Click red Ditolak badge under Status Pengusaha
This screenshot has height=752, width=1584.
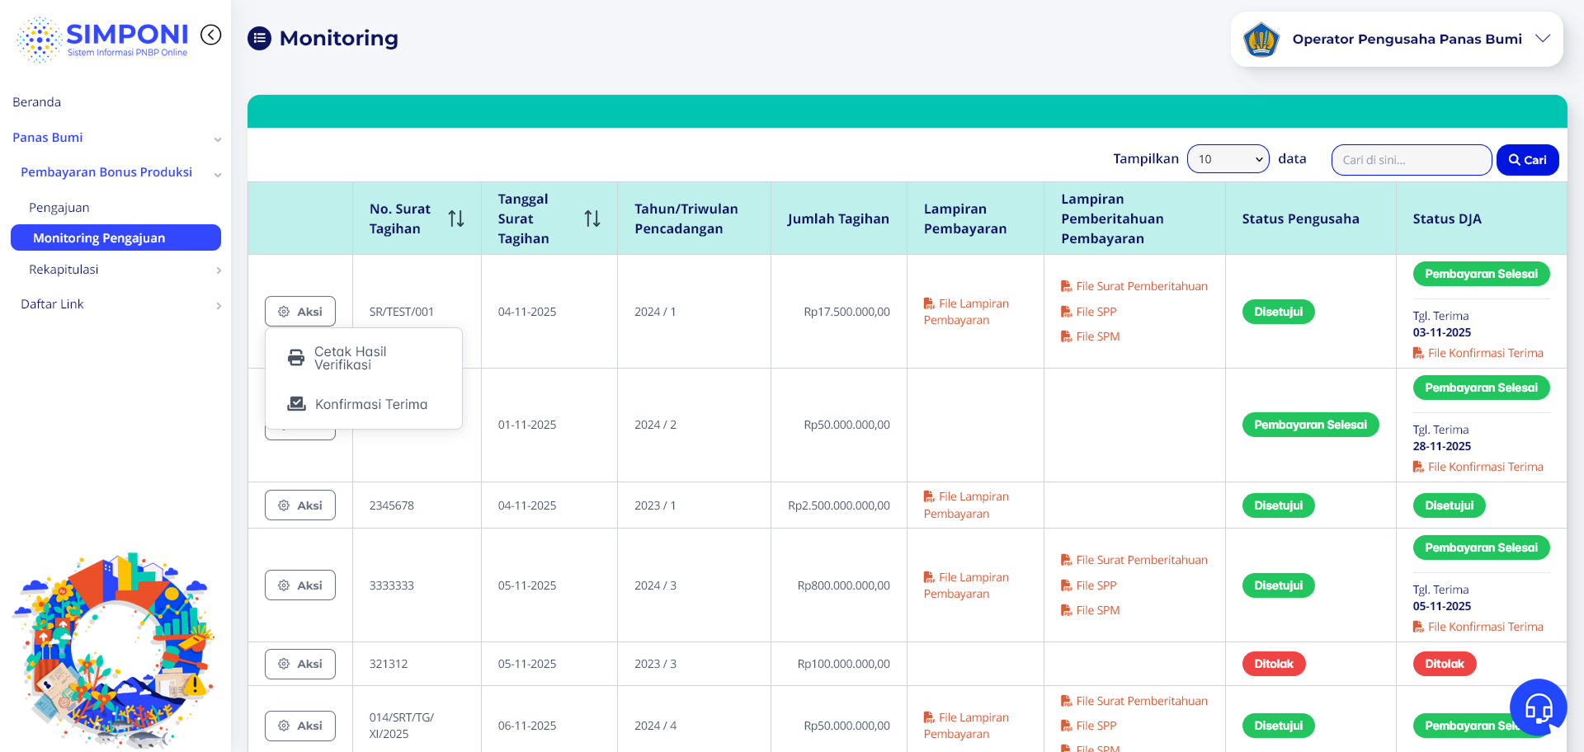(1274, 664)
